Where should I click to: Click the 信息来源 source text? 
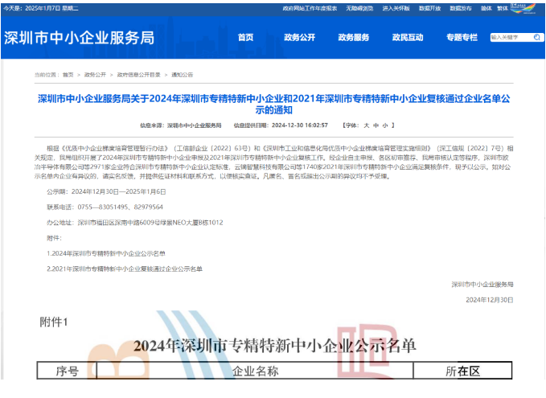click(x=180, y=125)
